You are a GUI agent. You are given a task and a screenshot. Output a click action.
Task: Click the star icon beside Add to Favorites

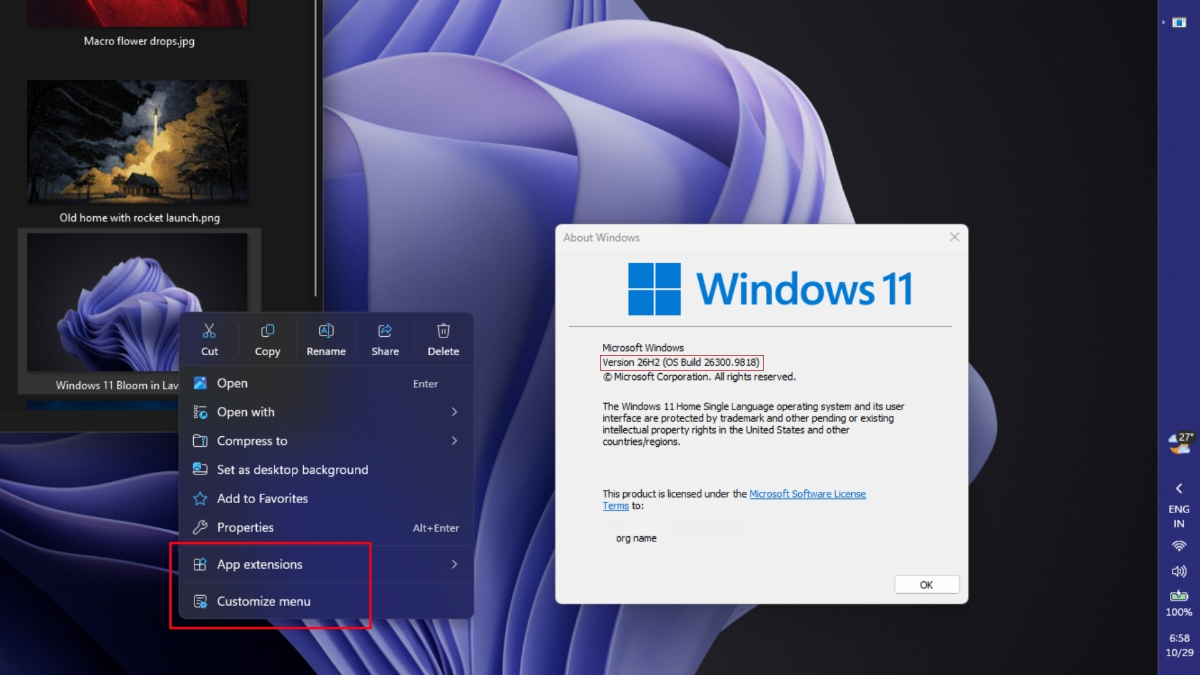pyautogui.click(x=200, y=498)
